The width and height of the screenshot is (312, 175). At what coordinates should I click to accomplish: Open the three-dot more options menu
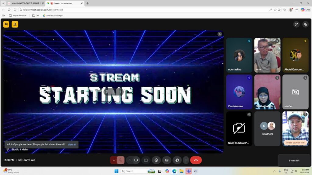(x=186, y=160)
